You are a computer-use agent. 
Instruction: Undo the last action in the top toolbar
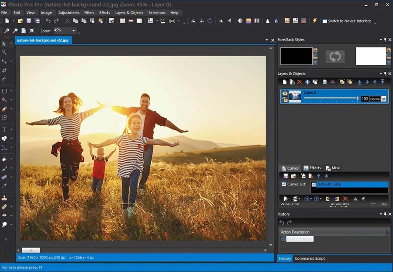pyautogui.click(x=48, y=21)
